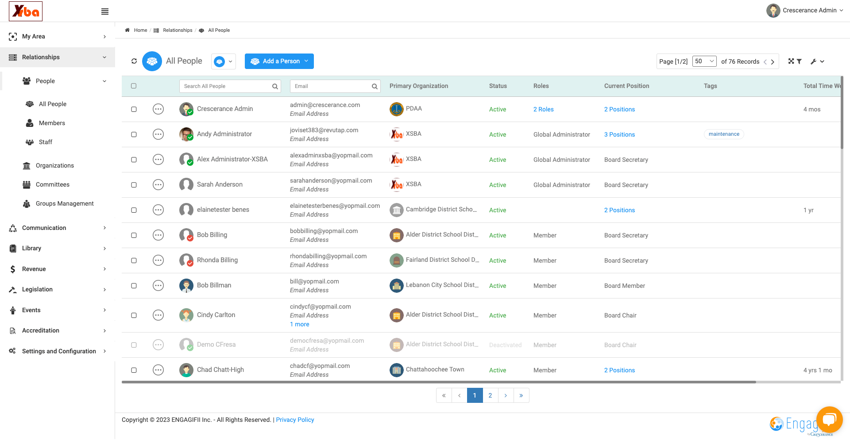Click the maintenance tag
Screen dimensions: 850x440
[x=724, y=134]
